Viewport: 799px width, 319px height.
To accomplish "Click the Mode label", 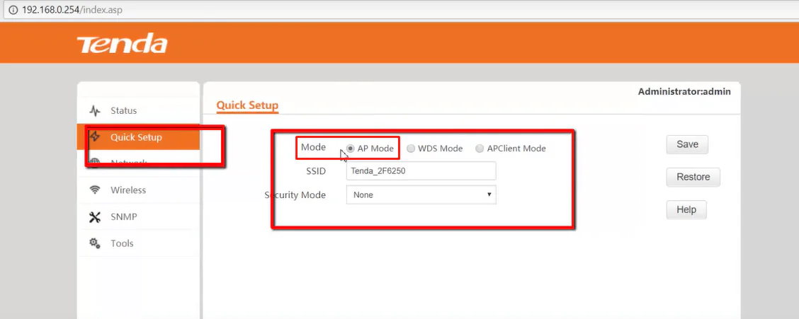I will [x=313, y=147].
